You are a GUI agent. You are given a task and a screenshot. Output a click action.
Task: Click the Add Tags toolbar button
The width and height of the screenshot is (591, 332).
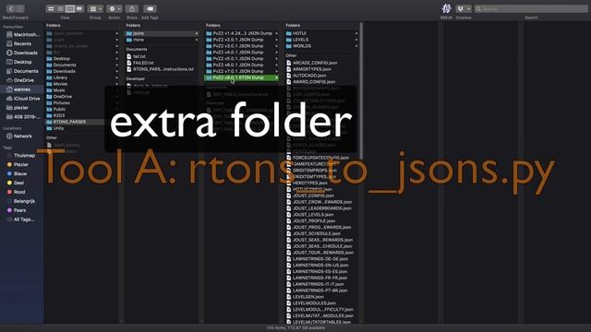click(x=150, y=8)
